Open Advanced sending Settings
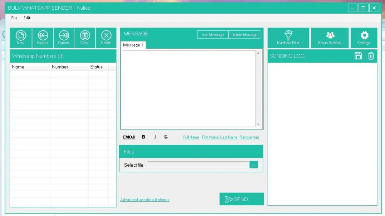Image resolution: width=385 pixels, height=216 pixels. [145, 200]
